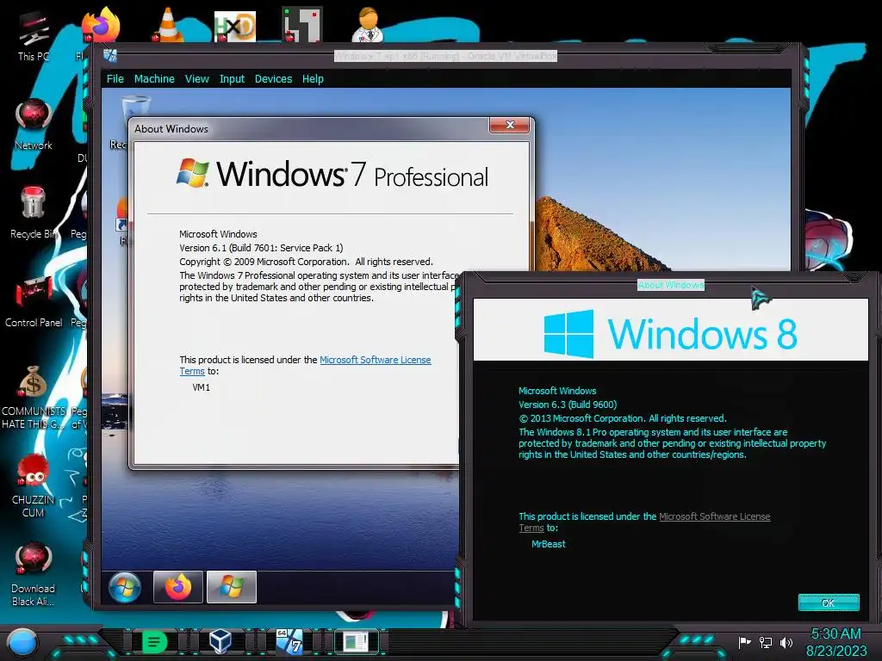Click OK in the Windows 8 About dialog
Viewport: 882px width, 661px height.
tap(829, 602)
